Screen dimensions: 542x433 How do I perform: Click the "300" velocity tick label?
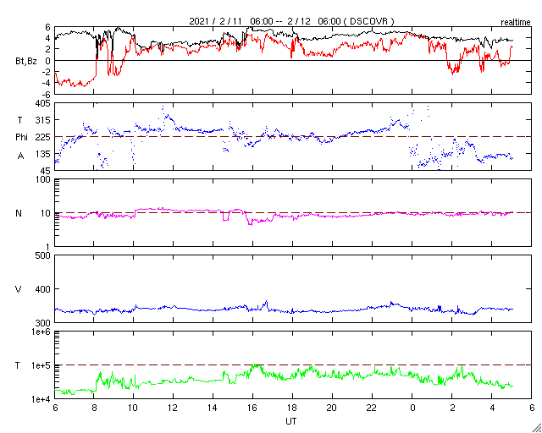click(x=43, y=323)
